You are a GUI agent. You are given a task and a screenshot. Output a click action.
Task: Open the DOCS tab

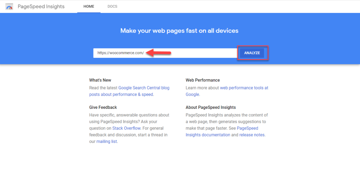112,6
